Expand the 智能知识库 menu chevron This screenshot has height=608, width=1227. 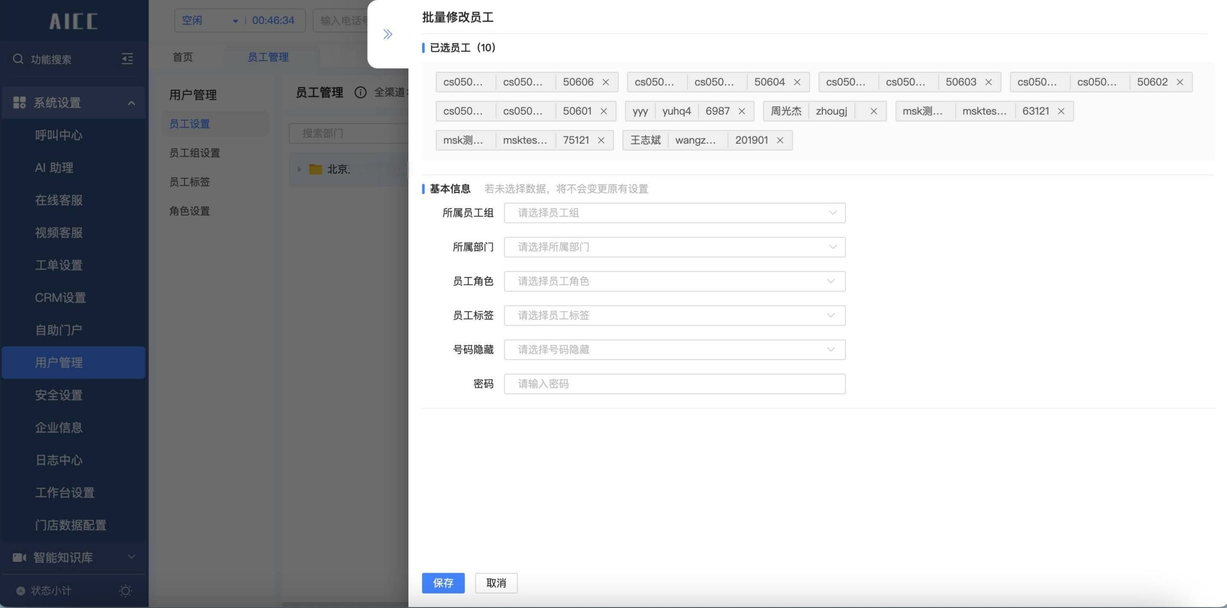point(131,557)
